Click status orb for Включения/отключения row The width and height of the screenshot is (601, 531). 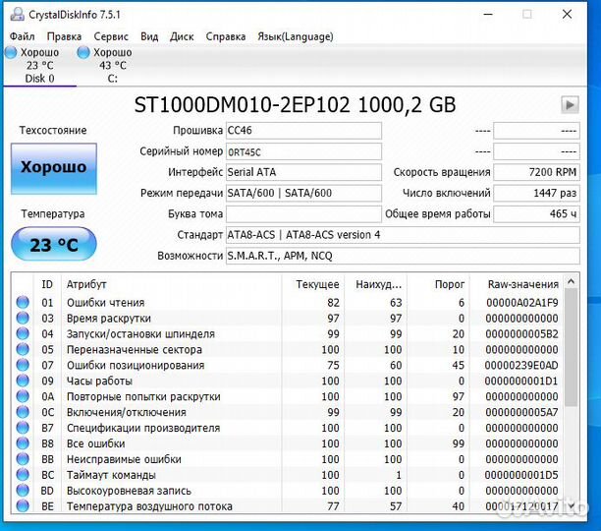(23, 412)
